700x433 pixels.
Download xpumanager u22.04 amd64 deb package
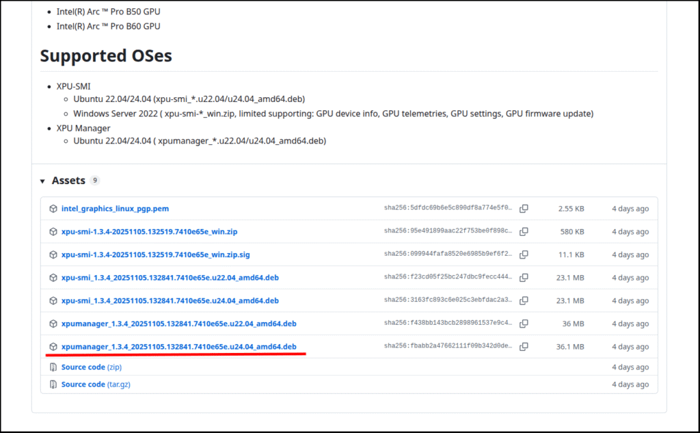click(178, 324)
